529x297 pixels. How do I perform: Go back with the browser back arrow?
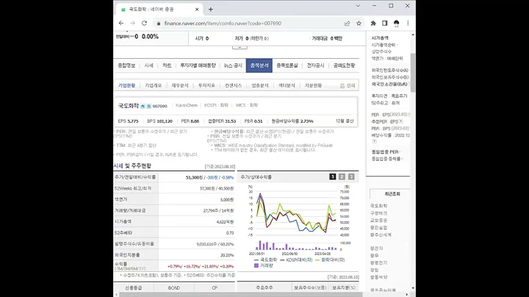[x=121, y=24]
